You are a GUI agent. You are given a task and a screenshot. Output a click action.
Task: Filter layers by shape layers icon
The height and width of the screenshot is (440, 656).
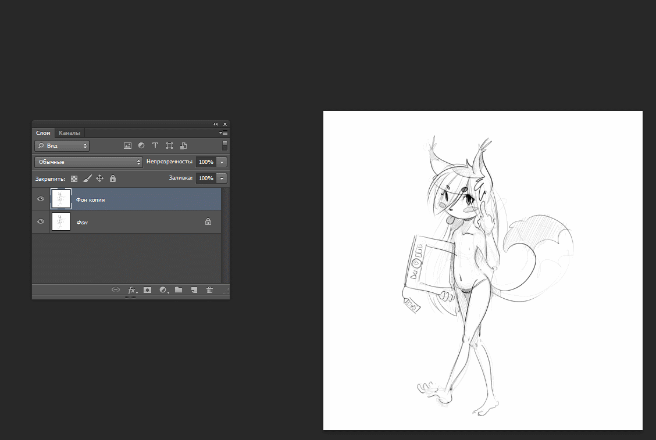(169, 145)
